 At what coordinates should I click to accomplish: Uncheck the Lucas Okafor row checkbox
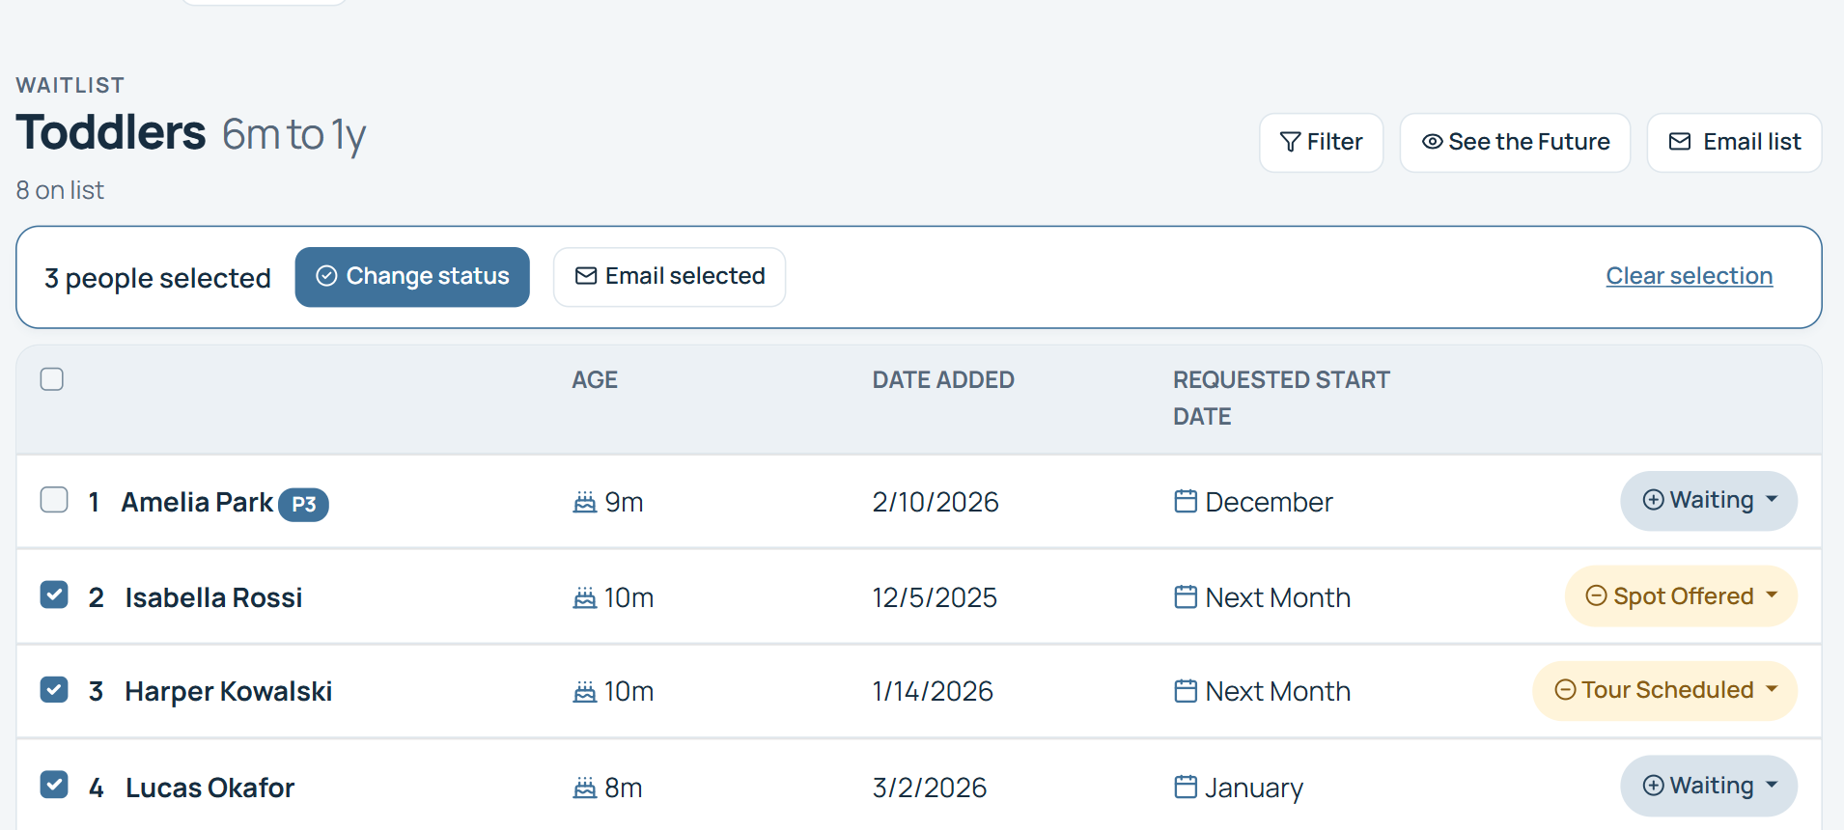pyautogui.click(x=54, y=785)
